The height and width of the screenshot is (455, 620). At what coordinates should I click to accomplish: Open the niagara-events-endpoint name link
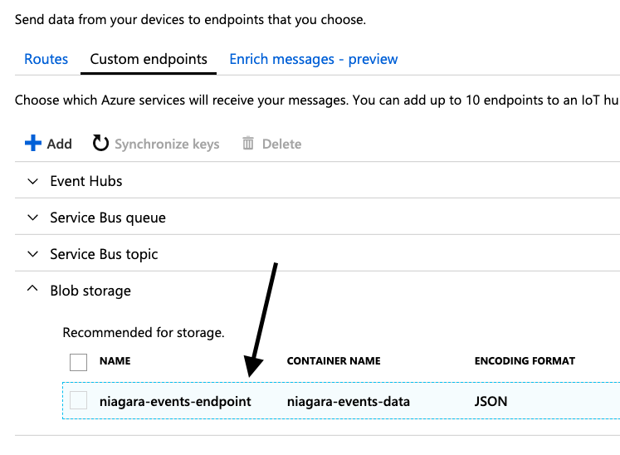coord(175,402)
